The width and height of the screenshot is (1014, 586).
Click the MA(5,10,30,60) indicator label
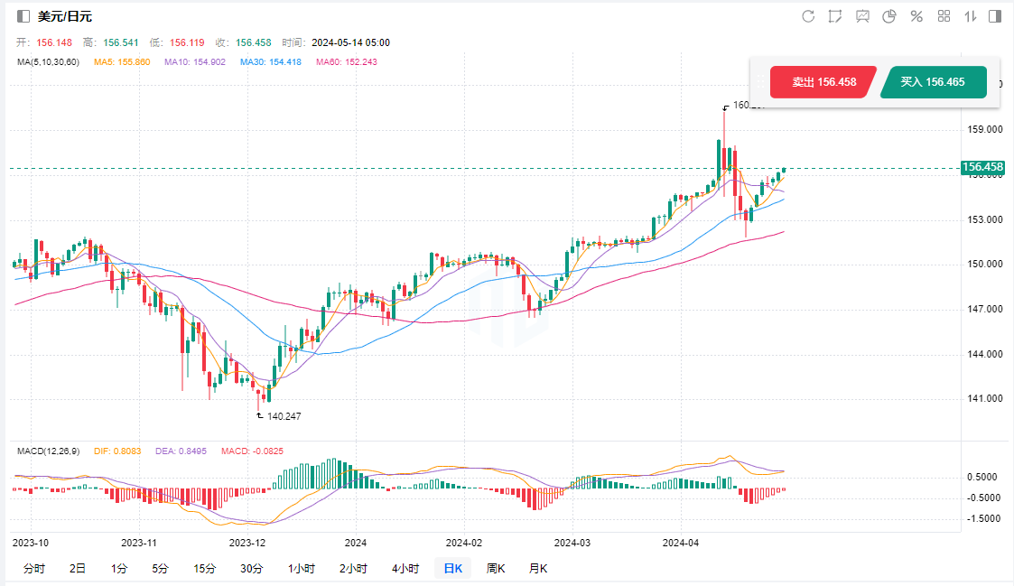click(x=48, y=61)
